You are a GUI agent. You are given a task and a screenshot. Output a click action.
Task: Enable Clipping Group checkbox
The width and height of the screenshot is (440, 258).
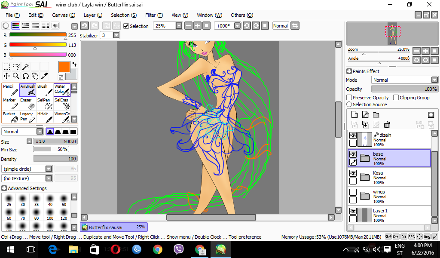(x=396, y=98)
